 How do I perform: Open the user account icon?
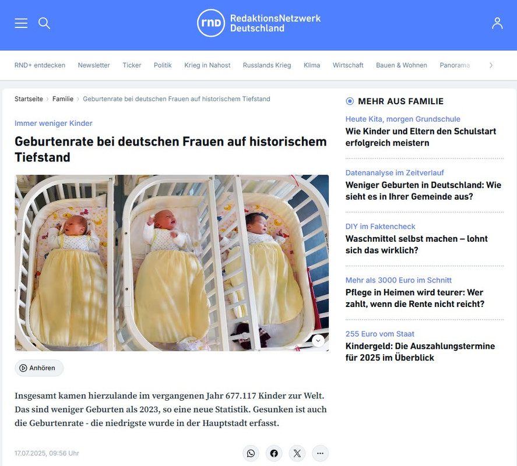[497, 23]
